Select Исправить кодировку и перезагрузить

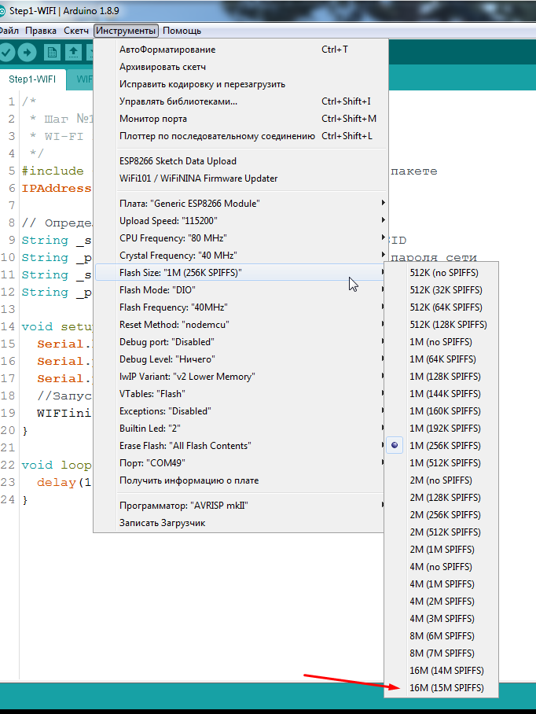tap(241, 84)
